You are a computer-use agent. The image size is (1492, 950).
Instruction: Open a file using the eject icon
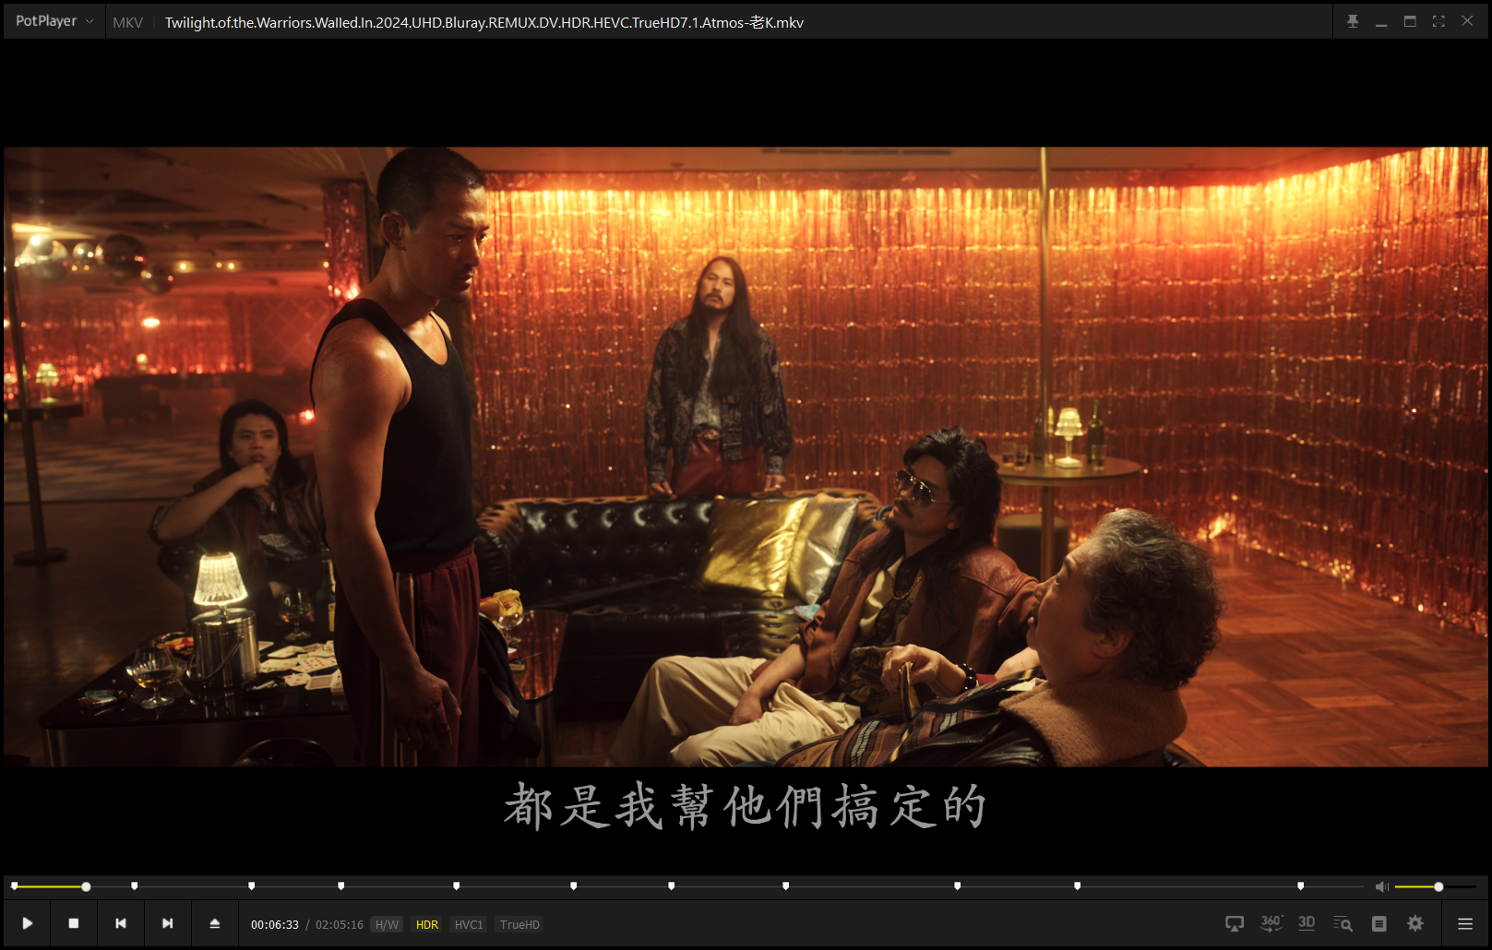pos(215,923)
